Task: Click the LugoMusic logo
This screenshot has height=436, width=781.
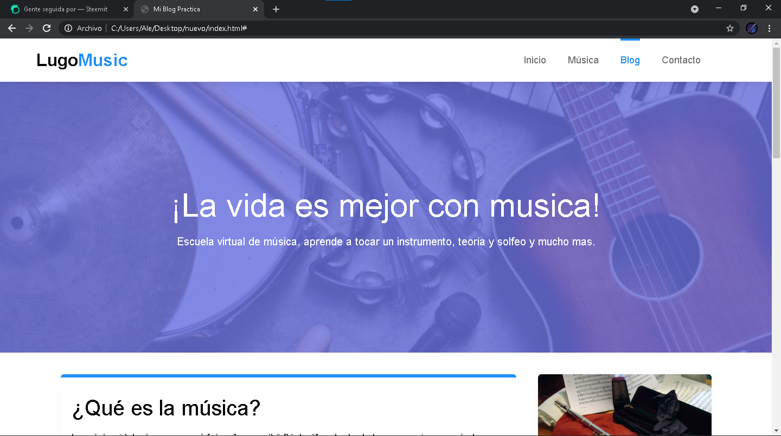Action: point(82,60)
